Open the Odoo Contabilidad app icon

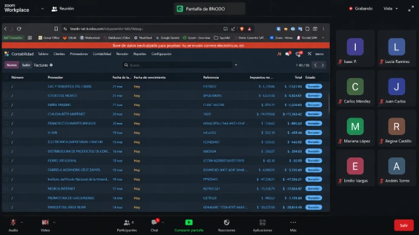point(7,54)
